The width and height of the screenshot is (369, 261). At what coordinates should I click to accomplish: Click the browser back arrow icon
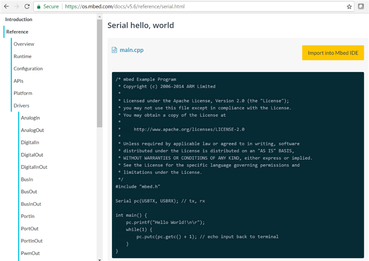click(6, 7)
